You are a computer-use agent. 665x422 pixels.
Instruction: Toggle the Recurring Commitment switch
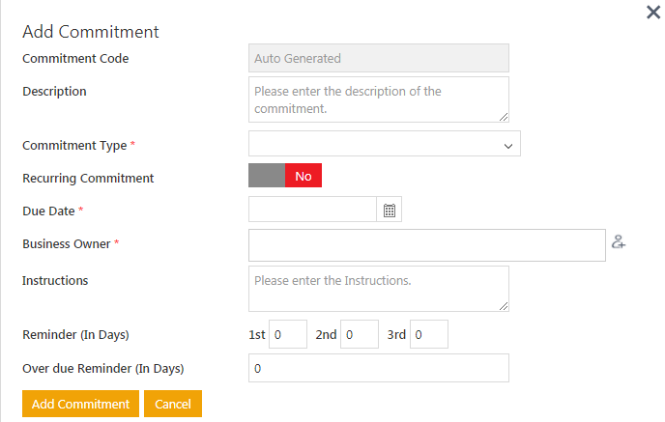coord(285,176)
